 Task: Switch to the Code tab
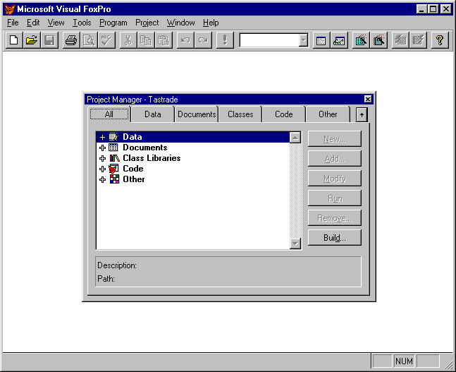pos(284,114)
